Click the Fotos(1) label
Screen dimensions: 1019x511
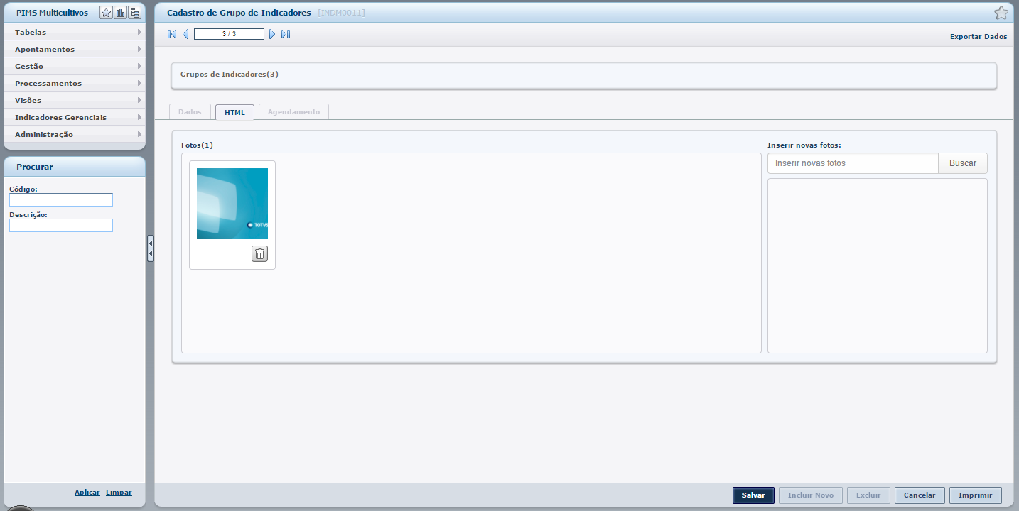click(197, 145)
